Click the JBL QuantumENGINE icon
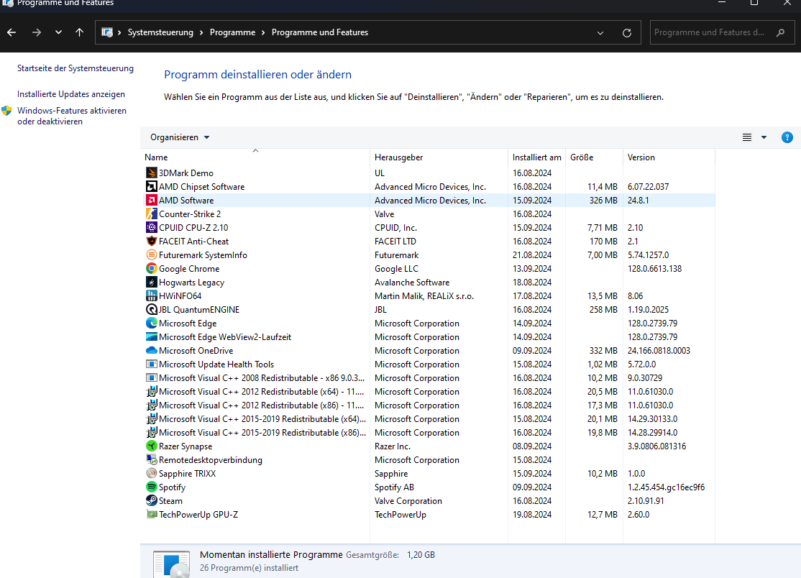Image resolution: width=801 pixels, height=578 pixels. (x=151, y=309)
